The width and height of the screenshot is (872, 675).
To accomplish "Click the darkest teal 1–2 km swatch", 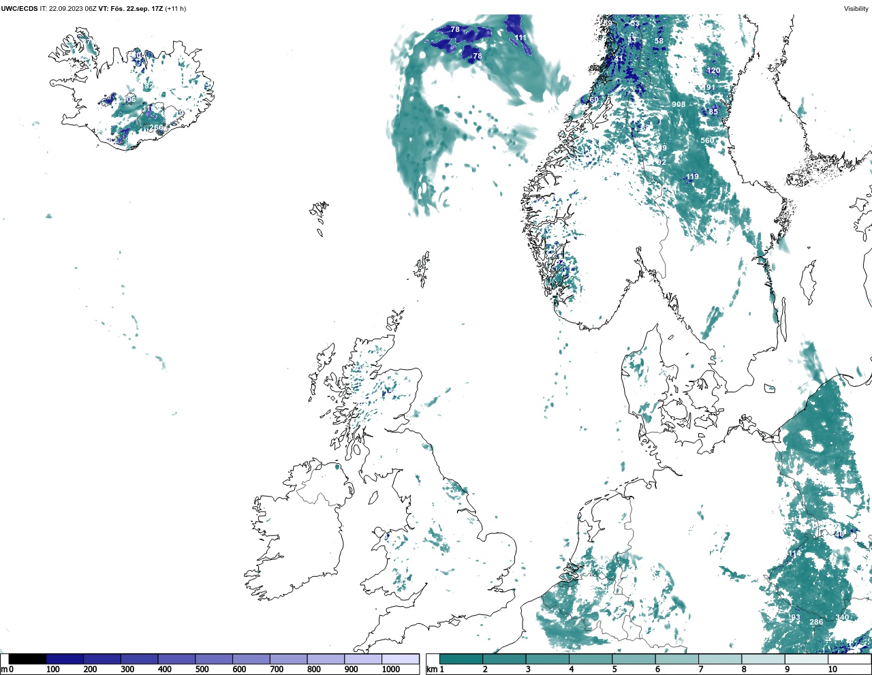I will [461, 659].
